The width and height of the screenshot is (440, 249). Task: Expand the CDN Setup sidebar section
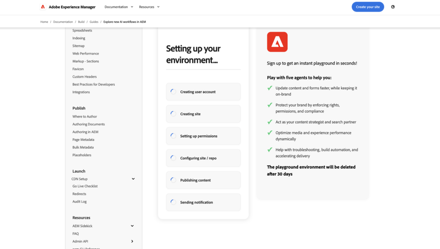133,179
